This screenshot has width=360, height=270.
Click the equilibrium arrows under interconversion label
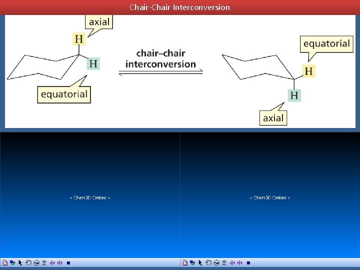[160, 72]
